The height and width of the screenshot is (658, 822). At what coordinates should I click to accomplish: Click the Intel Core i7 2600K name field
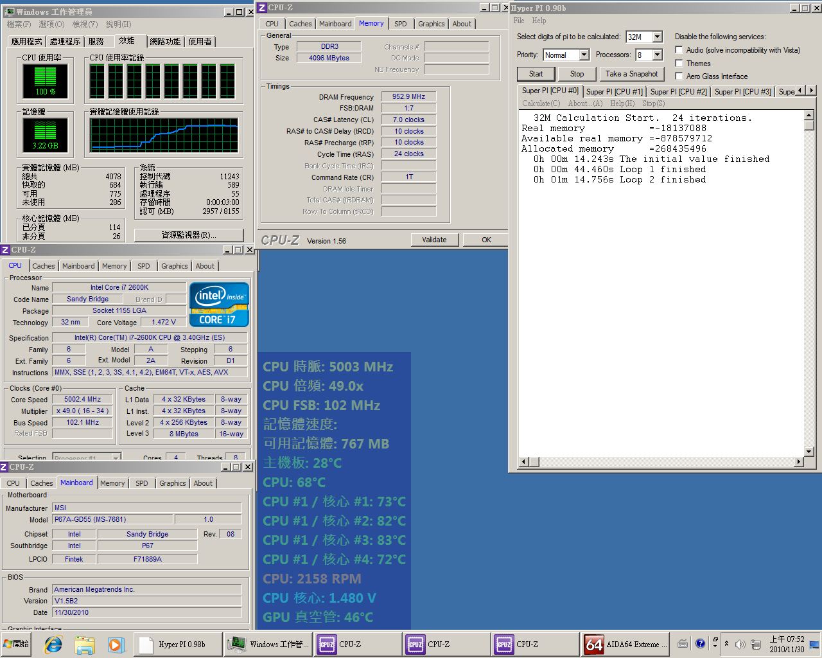click(x=119, y=287)
